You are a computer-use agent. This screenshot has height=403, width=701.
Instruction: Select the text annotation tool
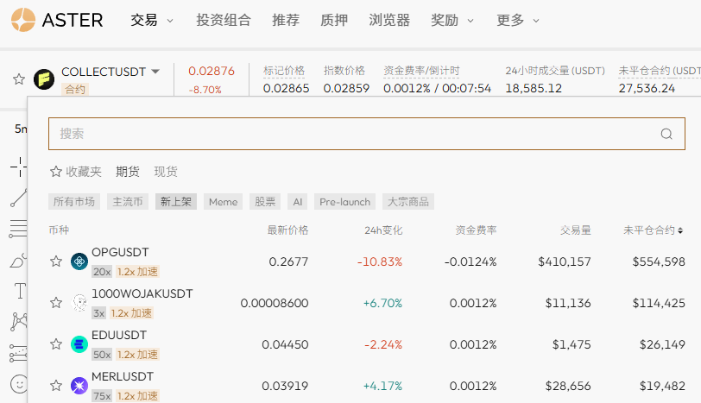[20, 291]
